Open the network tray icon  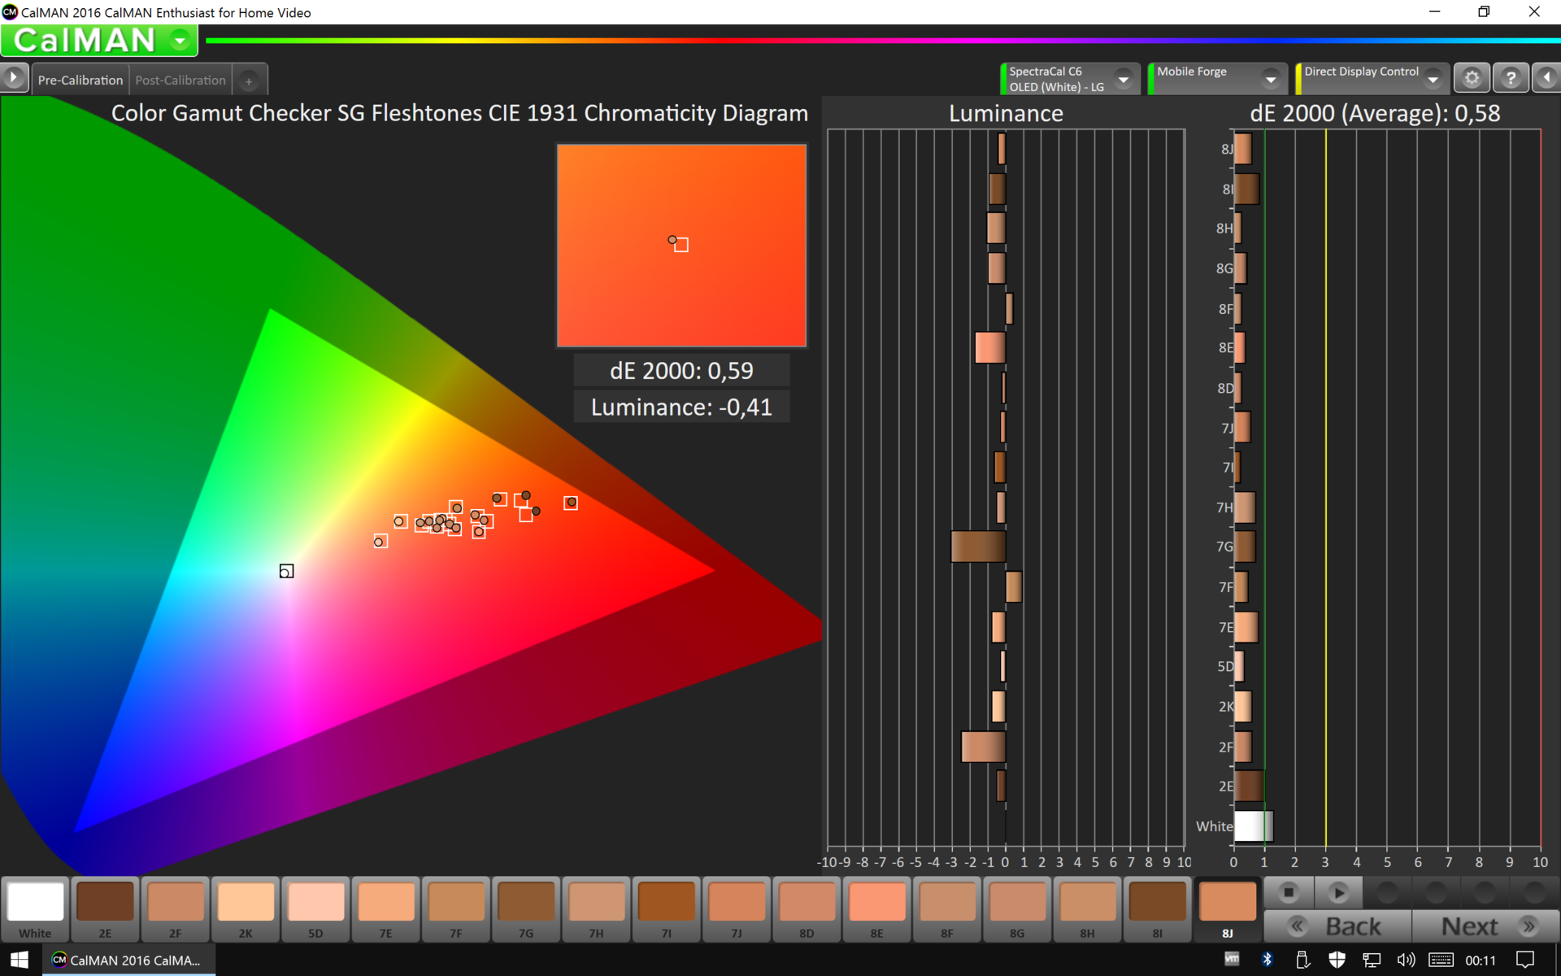(x=1372, y=960)
